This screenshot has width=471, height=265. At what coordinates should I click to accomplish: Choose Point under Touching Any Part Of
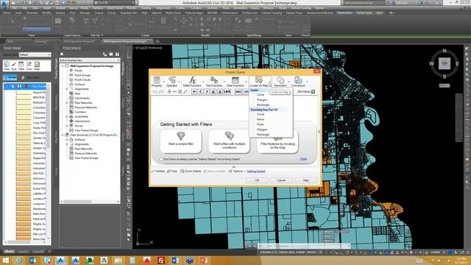pyautogui.click(x=260, y=124)
